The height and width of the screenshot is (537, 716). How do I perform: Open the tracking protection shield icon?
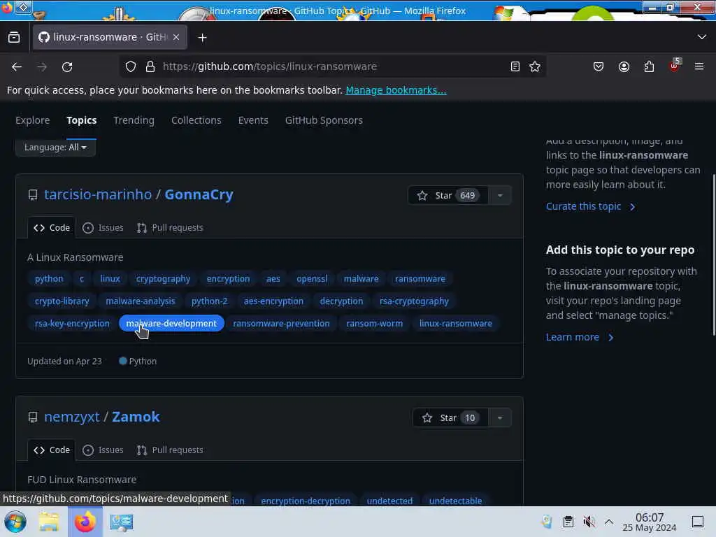coord(131,66)
